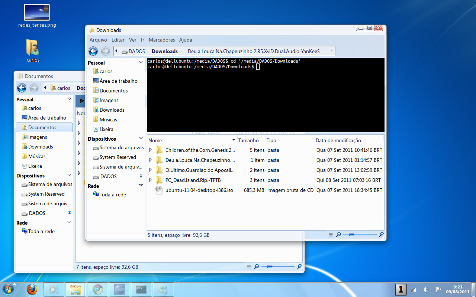Go forward in the Downloads window

click(x=105, y=51)
